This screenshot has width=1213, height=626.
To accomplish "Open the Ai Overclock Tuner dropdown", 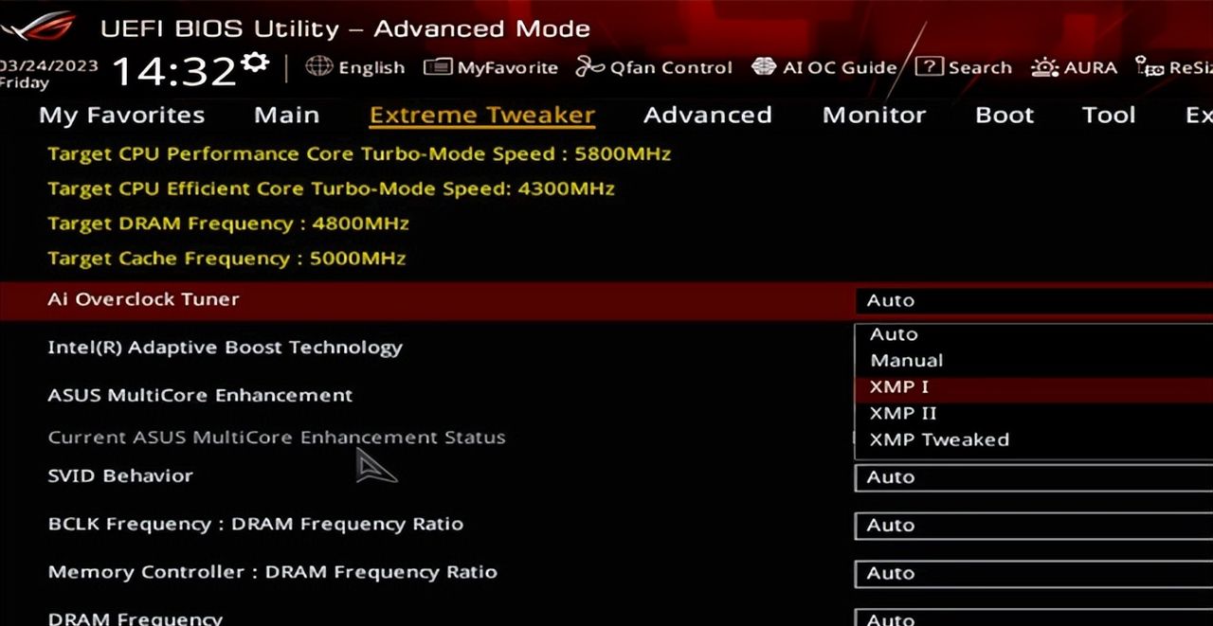I will 1033,300.
